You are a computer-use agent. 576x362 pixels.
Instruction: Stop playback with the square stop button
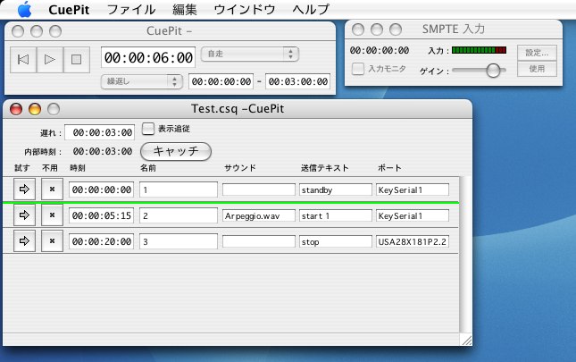pos(77,60)
